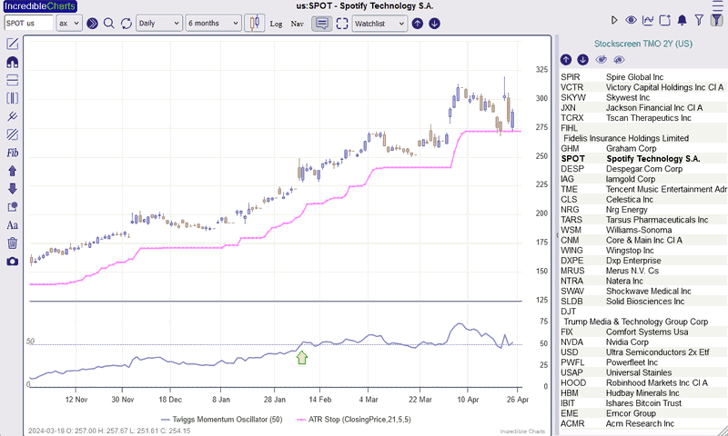The height and width of the screenshot is (436, 728).
Task: Select the trendline drawing tool
Action: click(x=13, y=116)
